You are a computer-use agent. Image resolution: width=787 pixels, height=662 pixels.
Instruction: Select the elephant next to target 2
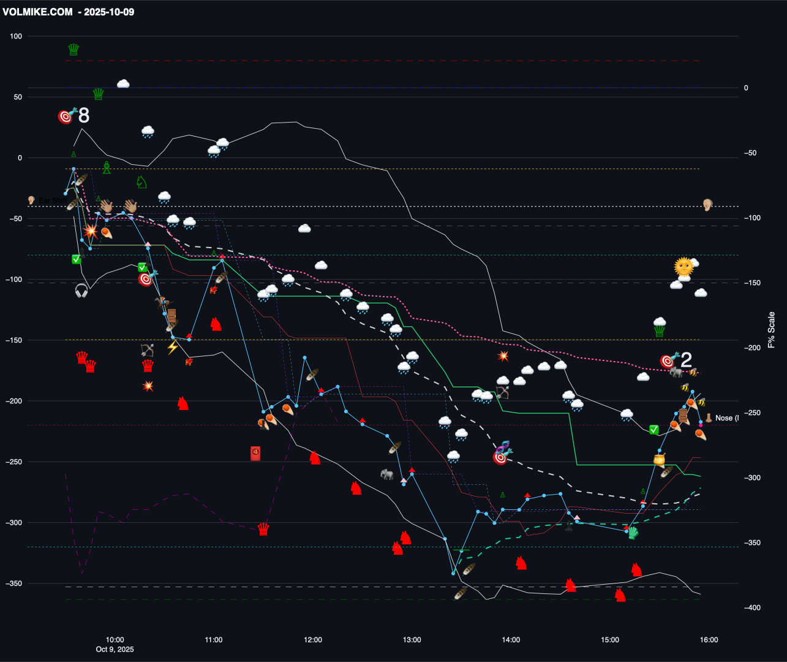[677, 371]
